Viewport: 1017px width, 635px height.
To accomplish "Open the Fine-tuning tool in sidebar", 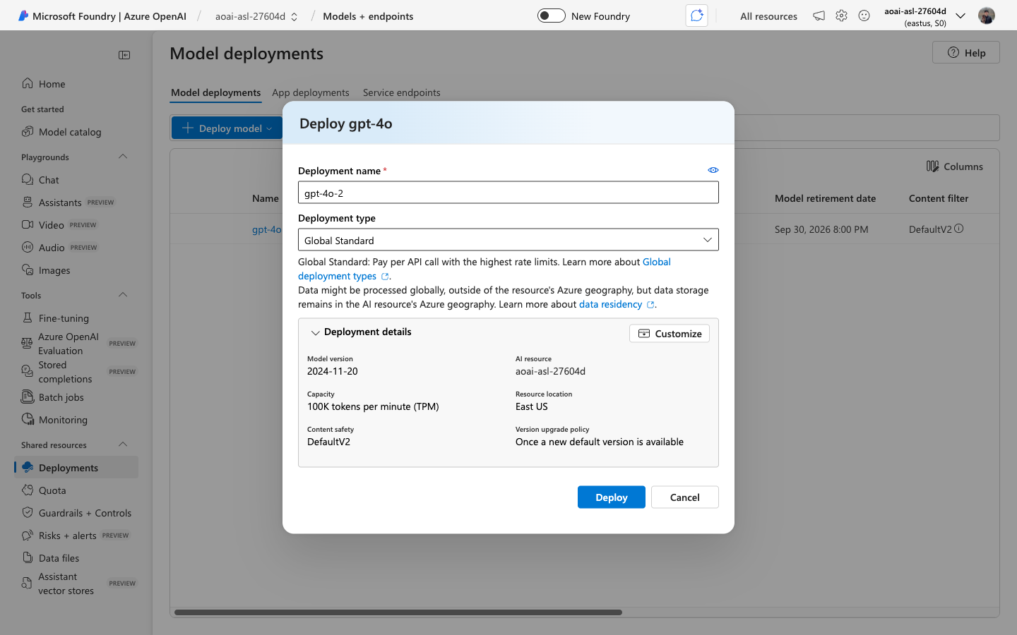I will click(64, 318).
